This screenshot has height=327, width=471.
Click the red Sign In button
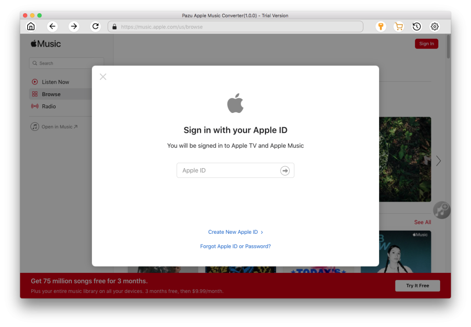tap(426, 44)
